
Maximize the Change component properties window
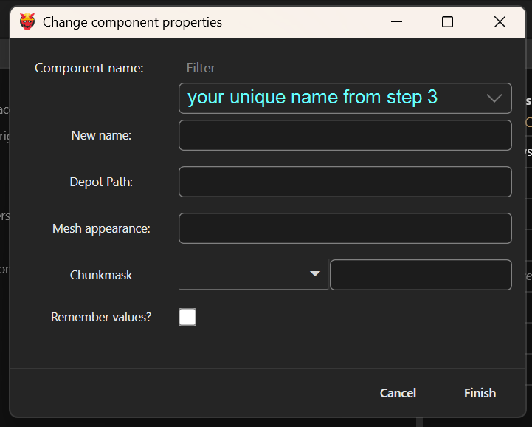click(447, 22)
